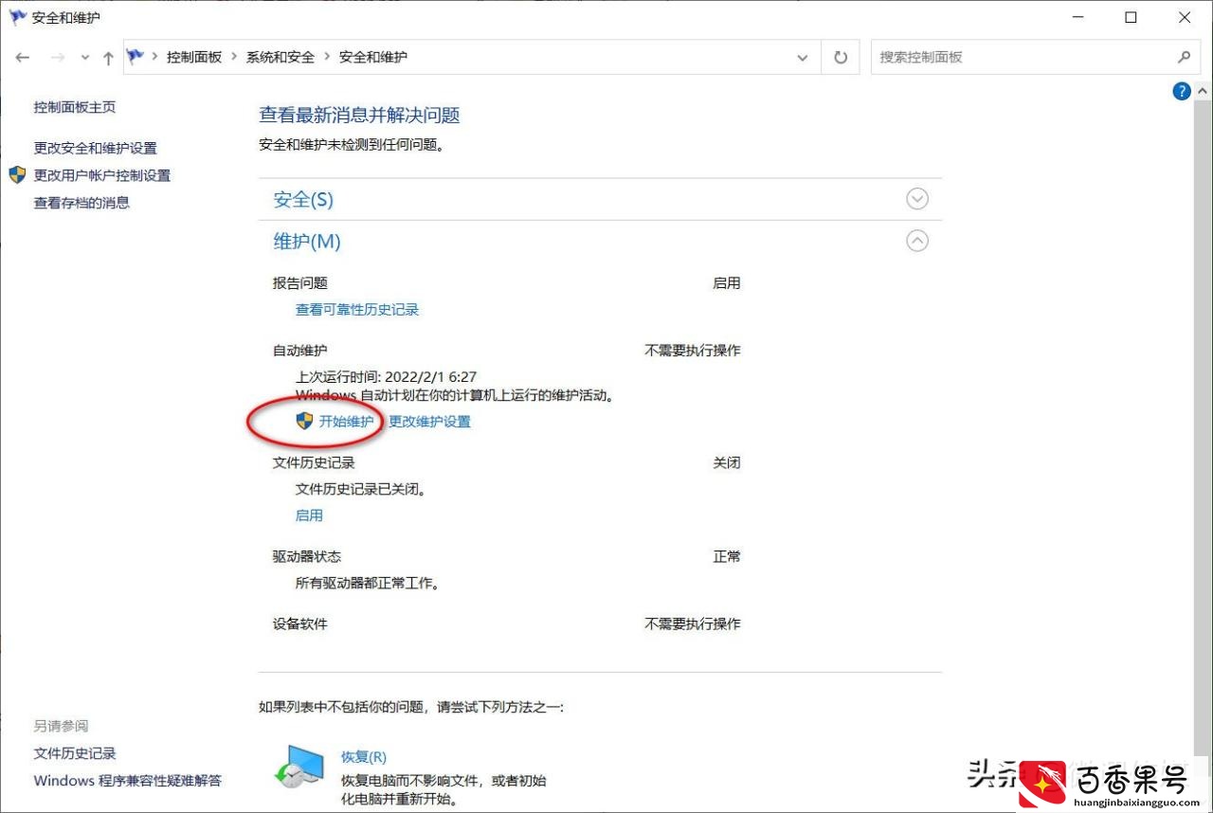Open 查看存档的消息 link
The height and width of the screenshot is (813, 1213).
[81, 202]
